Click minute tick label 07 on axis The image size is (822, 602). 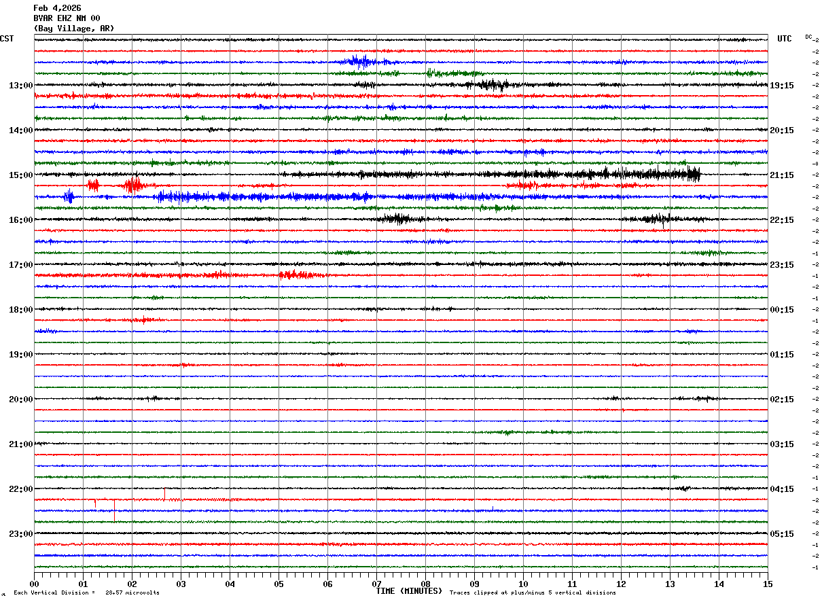pyautogui.click(x=376, y=584)
